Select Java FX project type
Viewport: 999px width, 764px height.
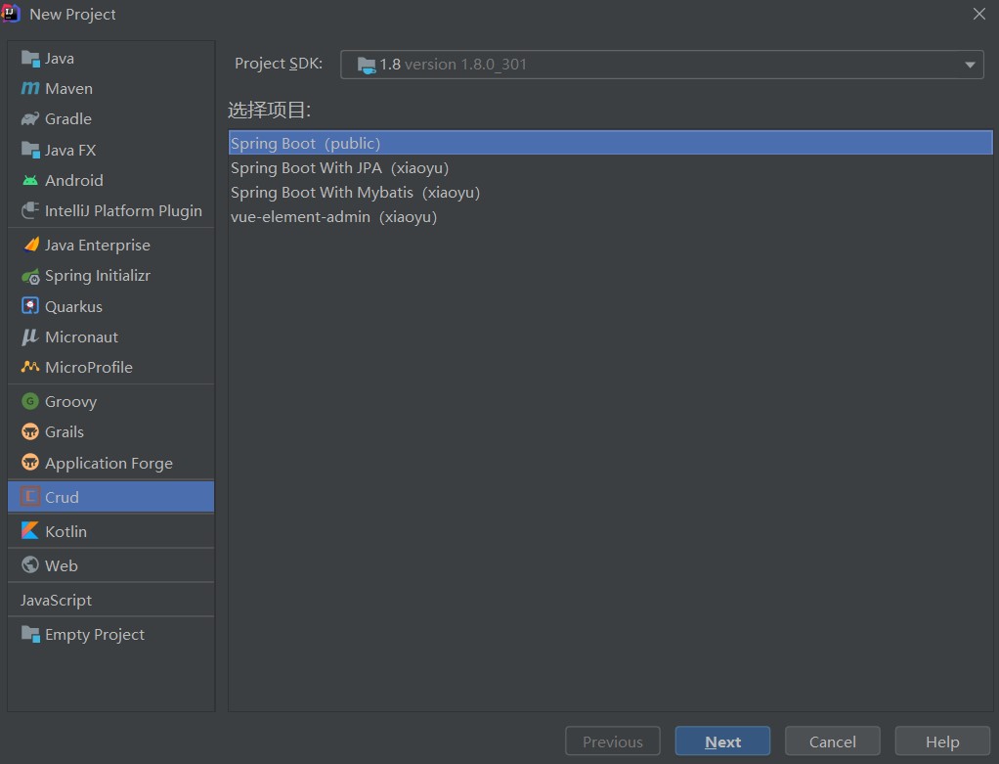click(x=110, y=151)
